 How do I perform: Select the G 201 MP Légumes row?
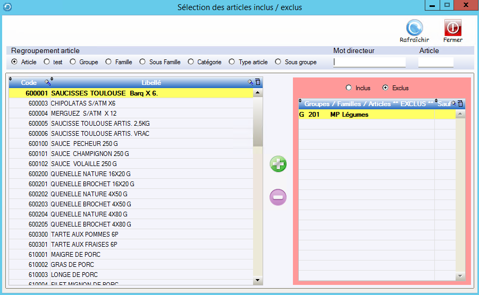367,115
